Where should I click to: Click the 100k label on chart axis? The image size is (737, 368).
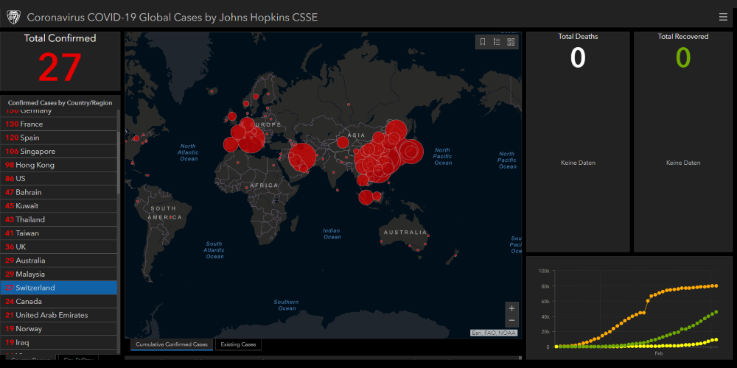click(544, 271)
